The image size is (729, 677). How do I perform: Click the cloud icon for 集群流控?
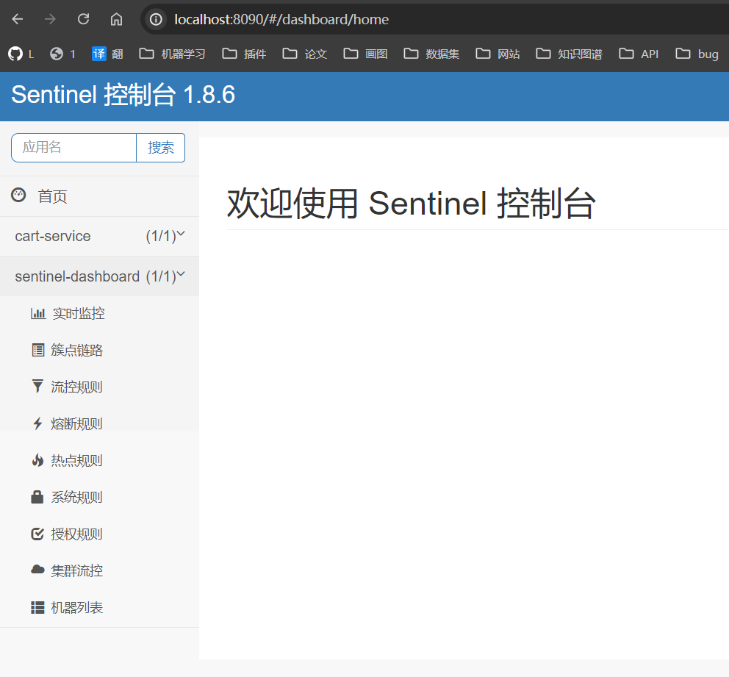[37, 570]
